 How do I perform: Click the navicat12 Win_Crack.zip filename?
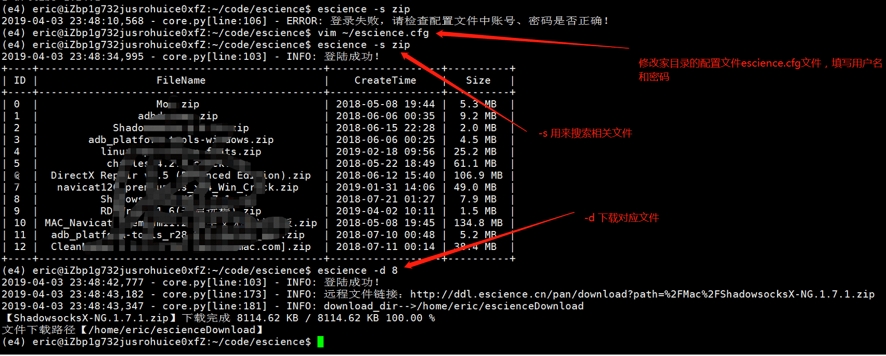(x=178, y=187)
